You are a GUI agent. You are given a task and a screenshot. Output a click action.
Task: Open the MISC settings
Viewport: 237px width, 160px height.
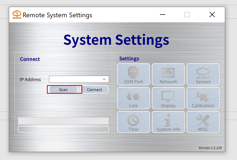(203, 122)
